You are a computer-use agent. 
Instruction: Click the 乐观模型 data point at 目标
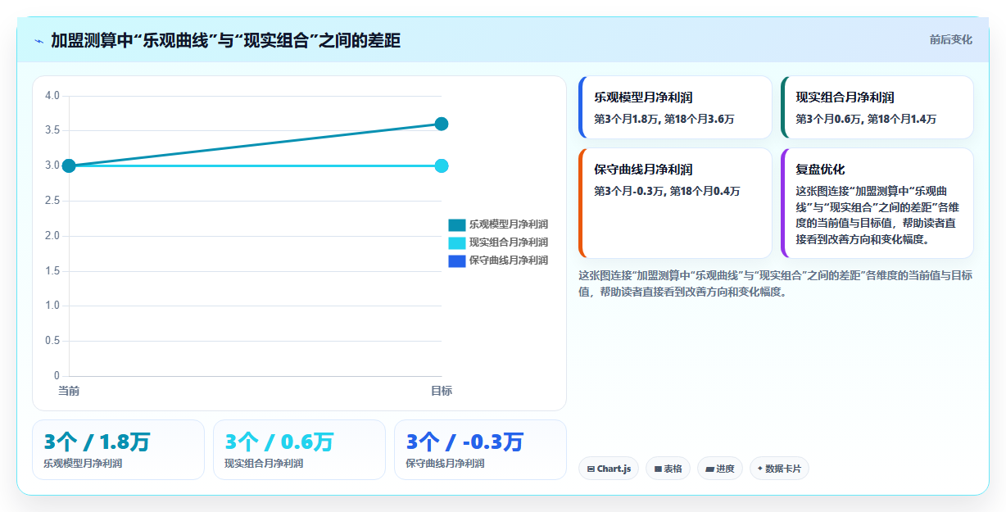click(x=442, y=124)
